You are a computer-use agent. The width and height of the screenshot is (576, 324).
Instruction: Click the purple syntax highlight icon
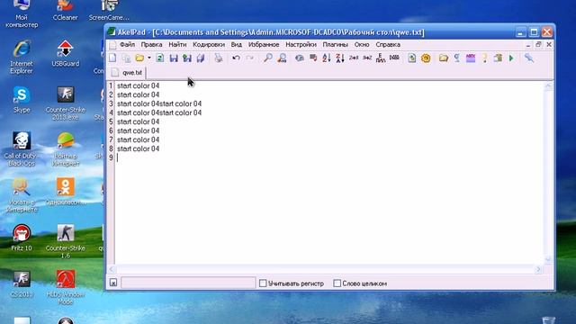pos(471,58)
